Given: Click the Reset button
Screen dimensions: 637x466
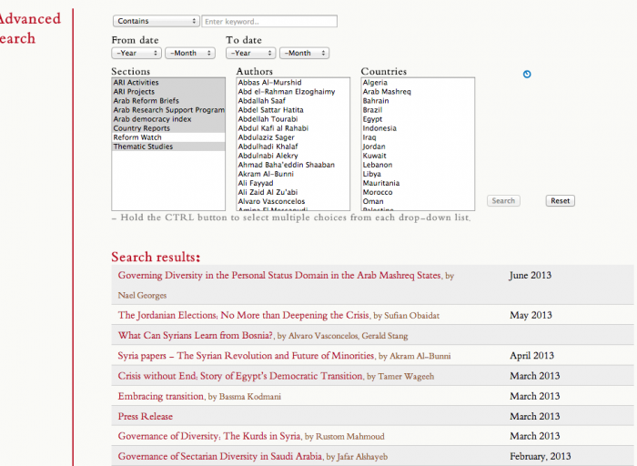Looking at the screenshot, I should click(560, 200).
